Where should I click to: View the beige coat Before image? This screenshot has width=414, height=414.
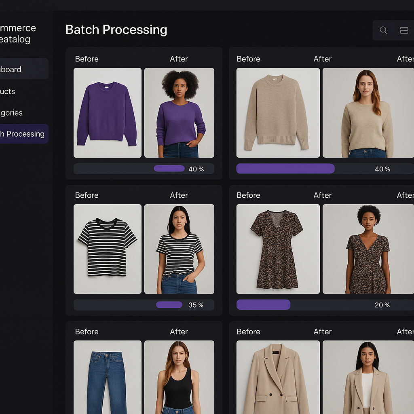278,378
